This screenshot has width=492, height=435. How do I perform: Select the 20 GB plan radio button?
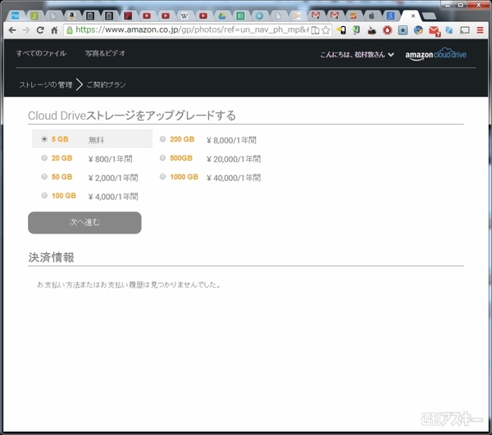pyautogui.click(x=44, y=157)
